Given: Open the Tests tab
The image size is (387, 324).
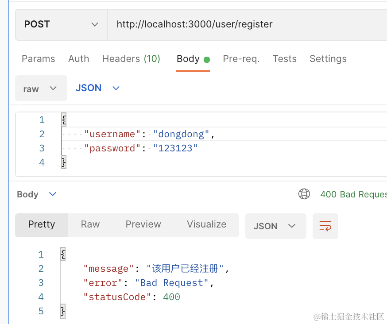Looking at the screenshot, I should pos(284,59).
